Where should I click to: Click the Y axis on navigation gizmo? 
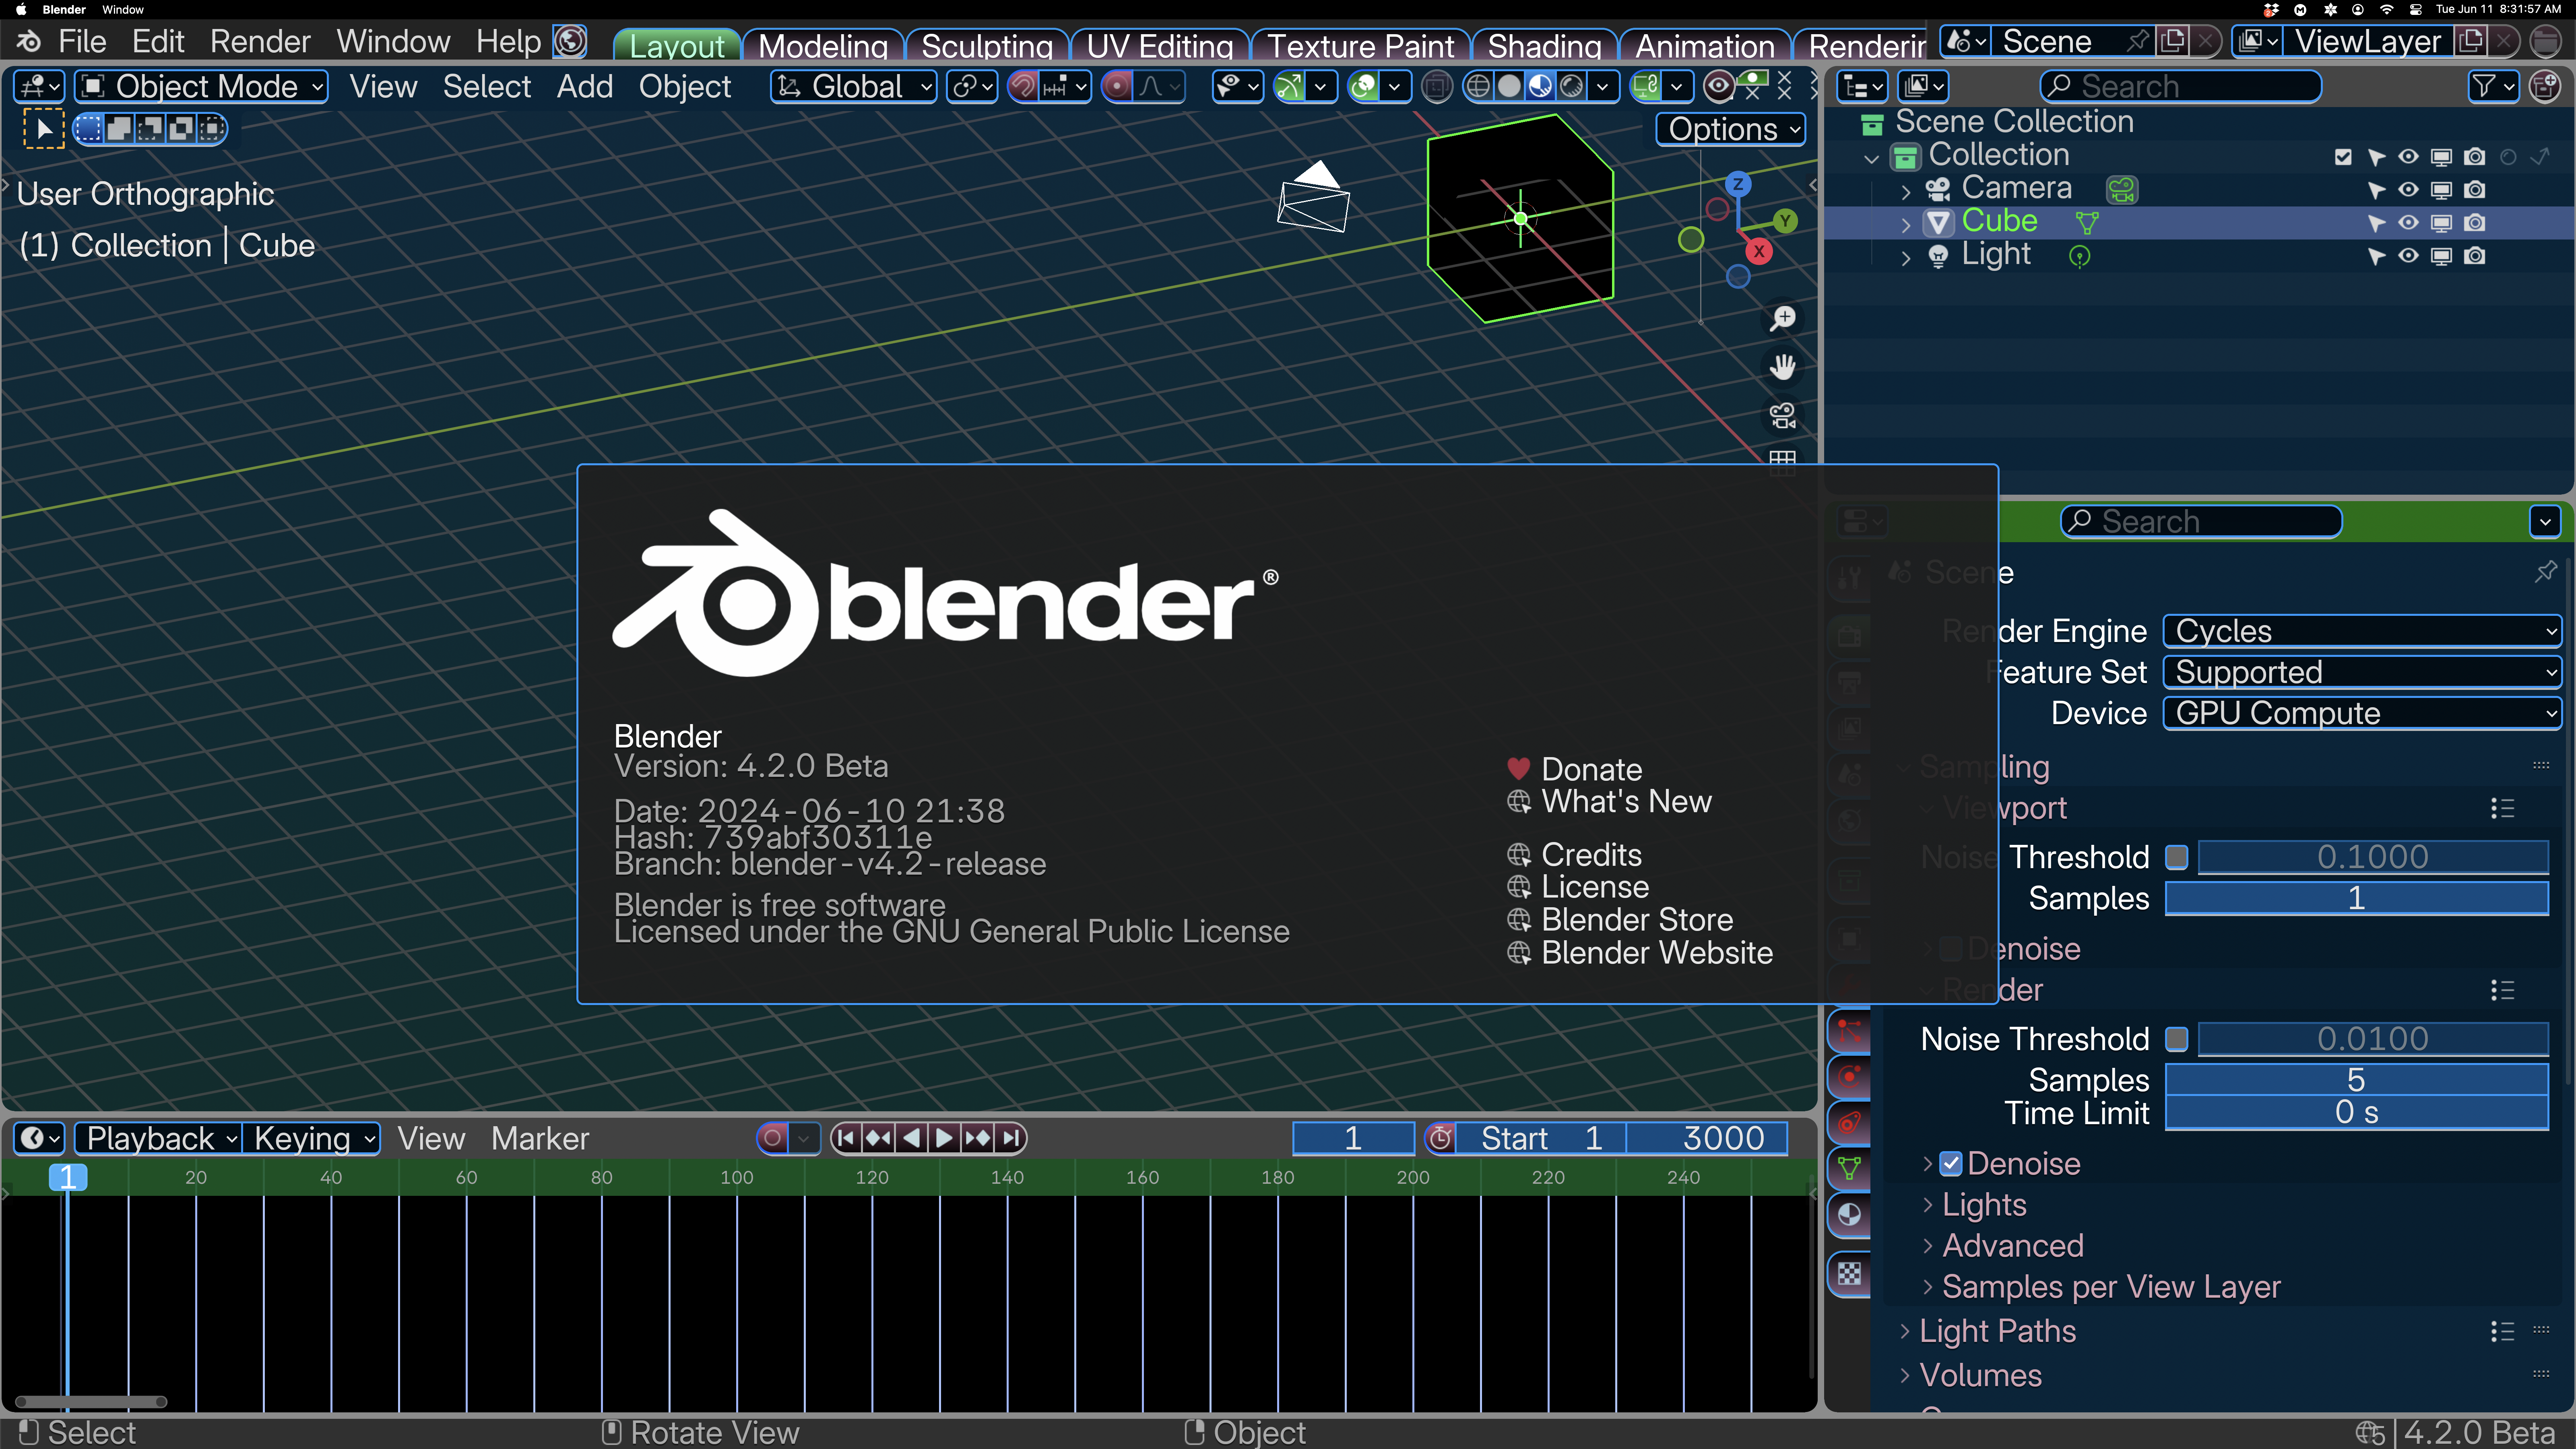point(1785,221)
